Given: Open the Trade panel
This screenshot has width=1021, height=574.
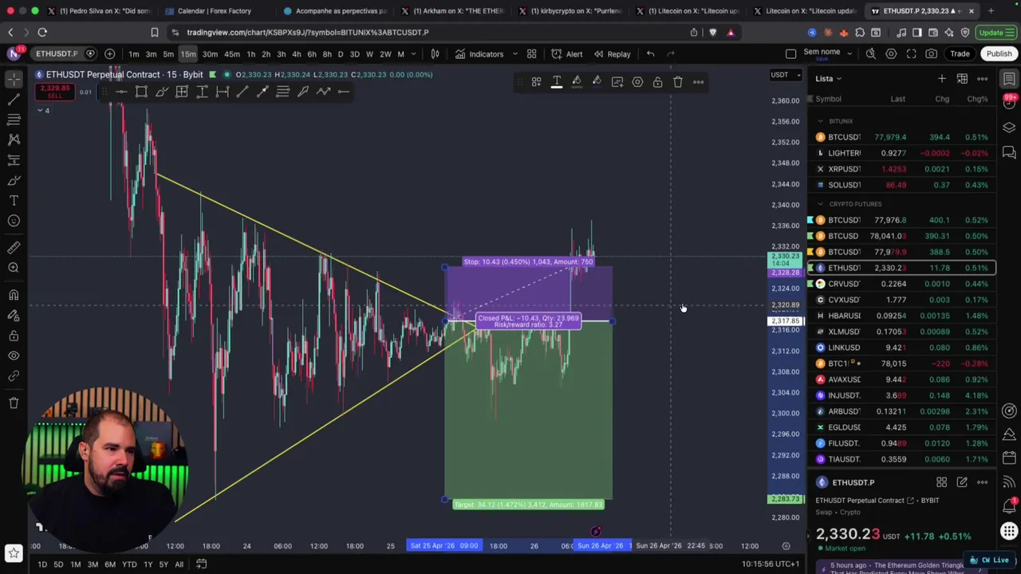Looking at the screenshot, I should coord(960,53).
